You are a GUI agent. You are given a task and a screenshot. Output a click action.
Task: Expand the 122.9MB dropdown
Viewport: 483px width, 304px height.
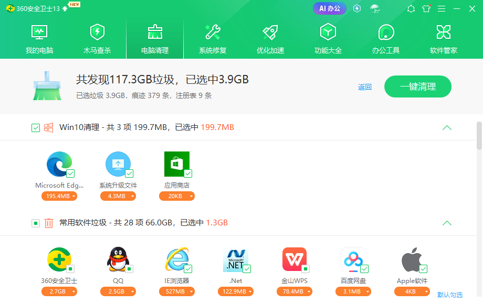click(x=250, y=291)
